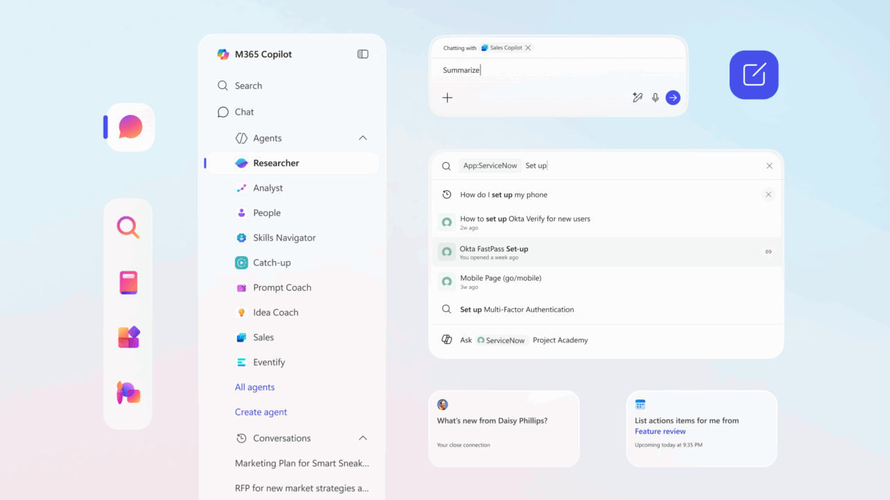Click the microphone icon in chat box

point(655,97)
